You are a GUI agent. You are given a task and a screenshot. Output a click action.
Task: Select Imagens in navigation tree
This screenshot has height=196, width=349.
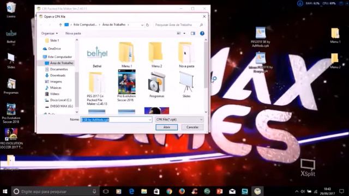coord(53,82)
